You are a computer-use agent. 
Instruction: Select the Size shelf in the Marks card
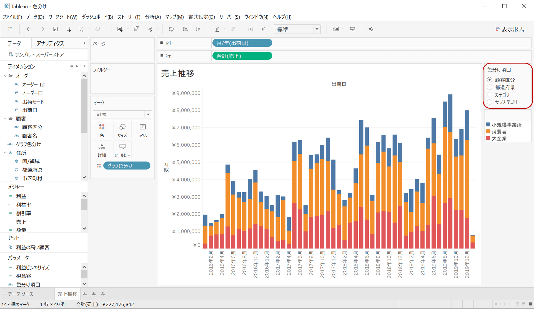tap(122, 129)
